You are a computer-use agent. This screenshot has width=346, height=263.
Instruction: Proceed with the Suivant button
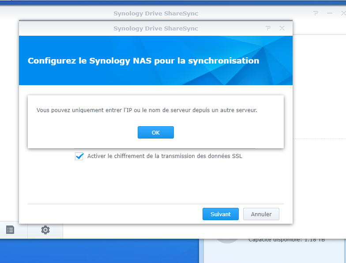pyautogui.click(x=221, y=214)
